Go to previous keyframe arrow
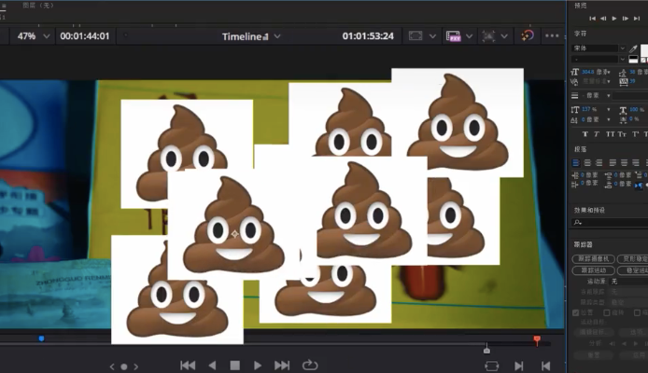 tap(112, 366)
